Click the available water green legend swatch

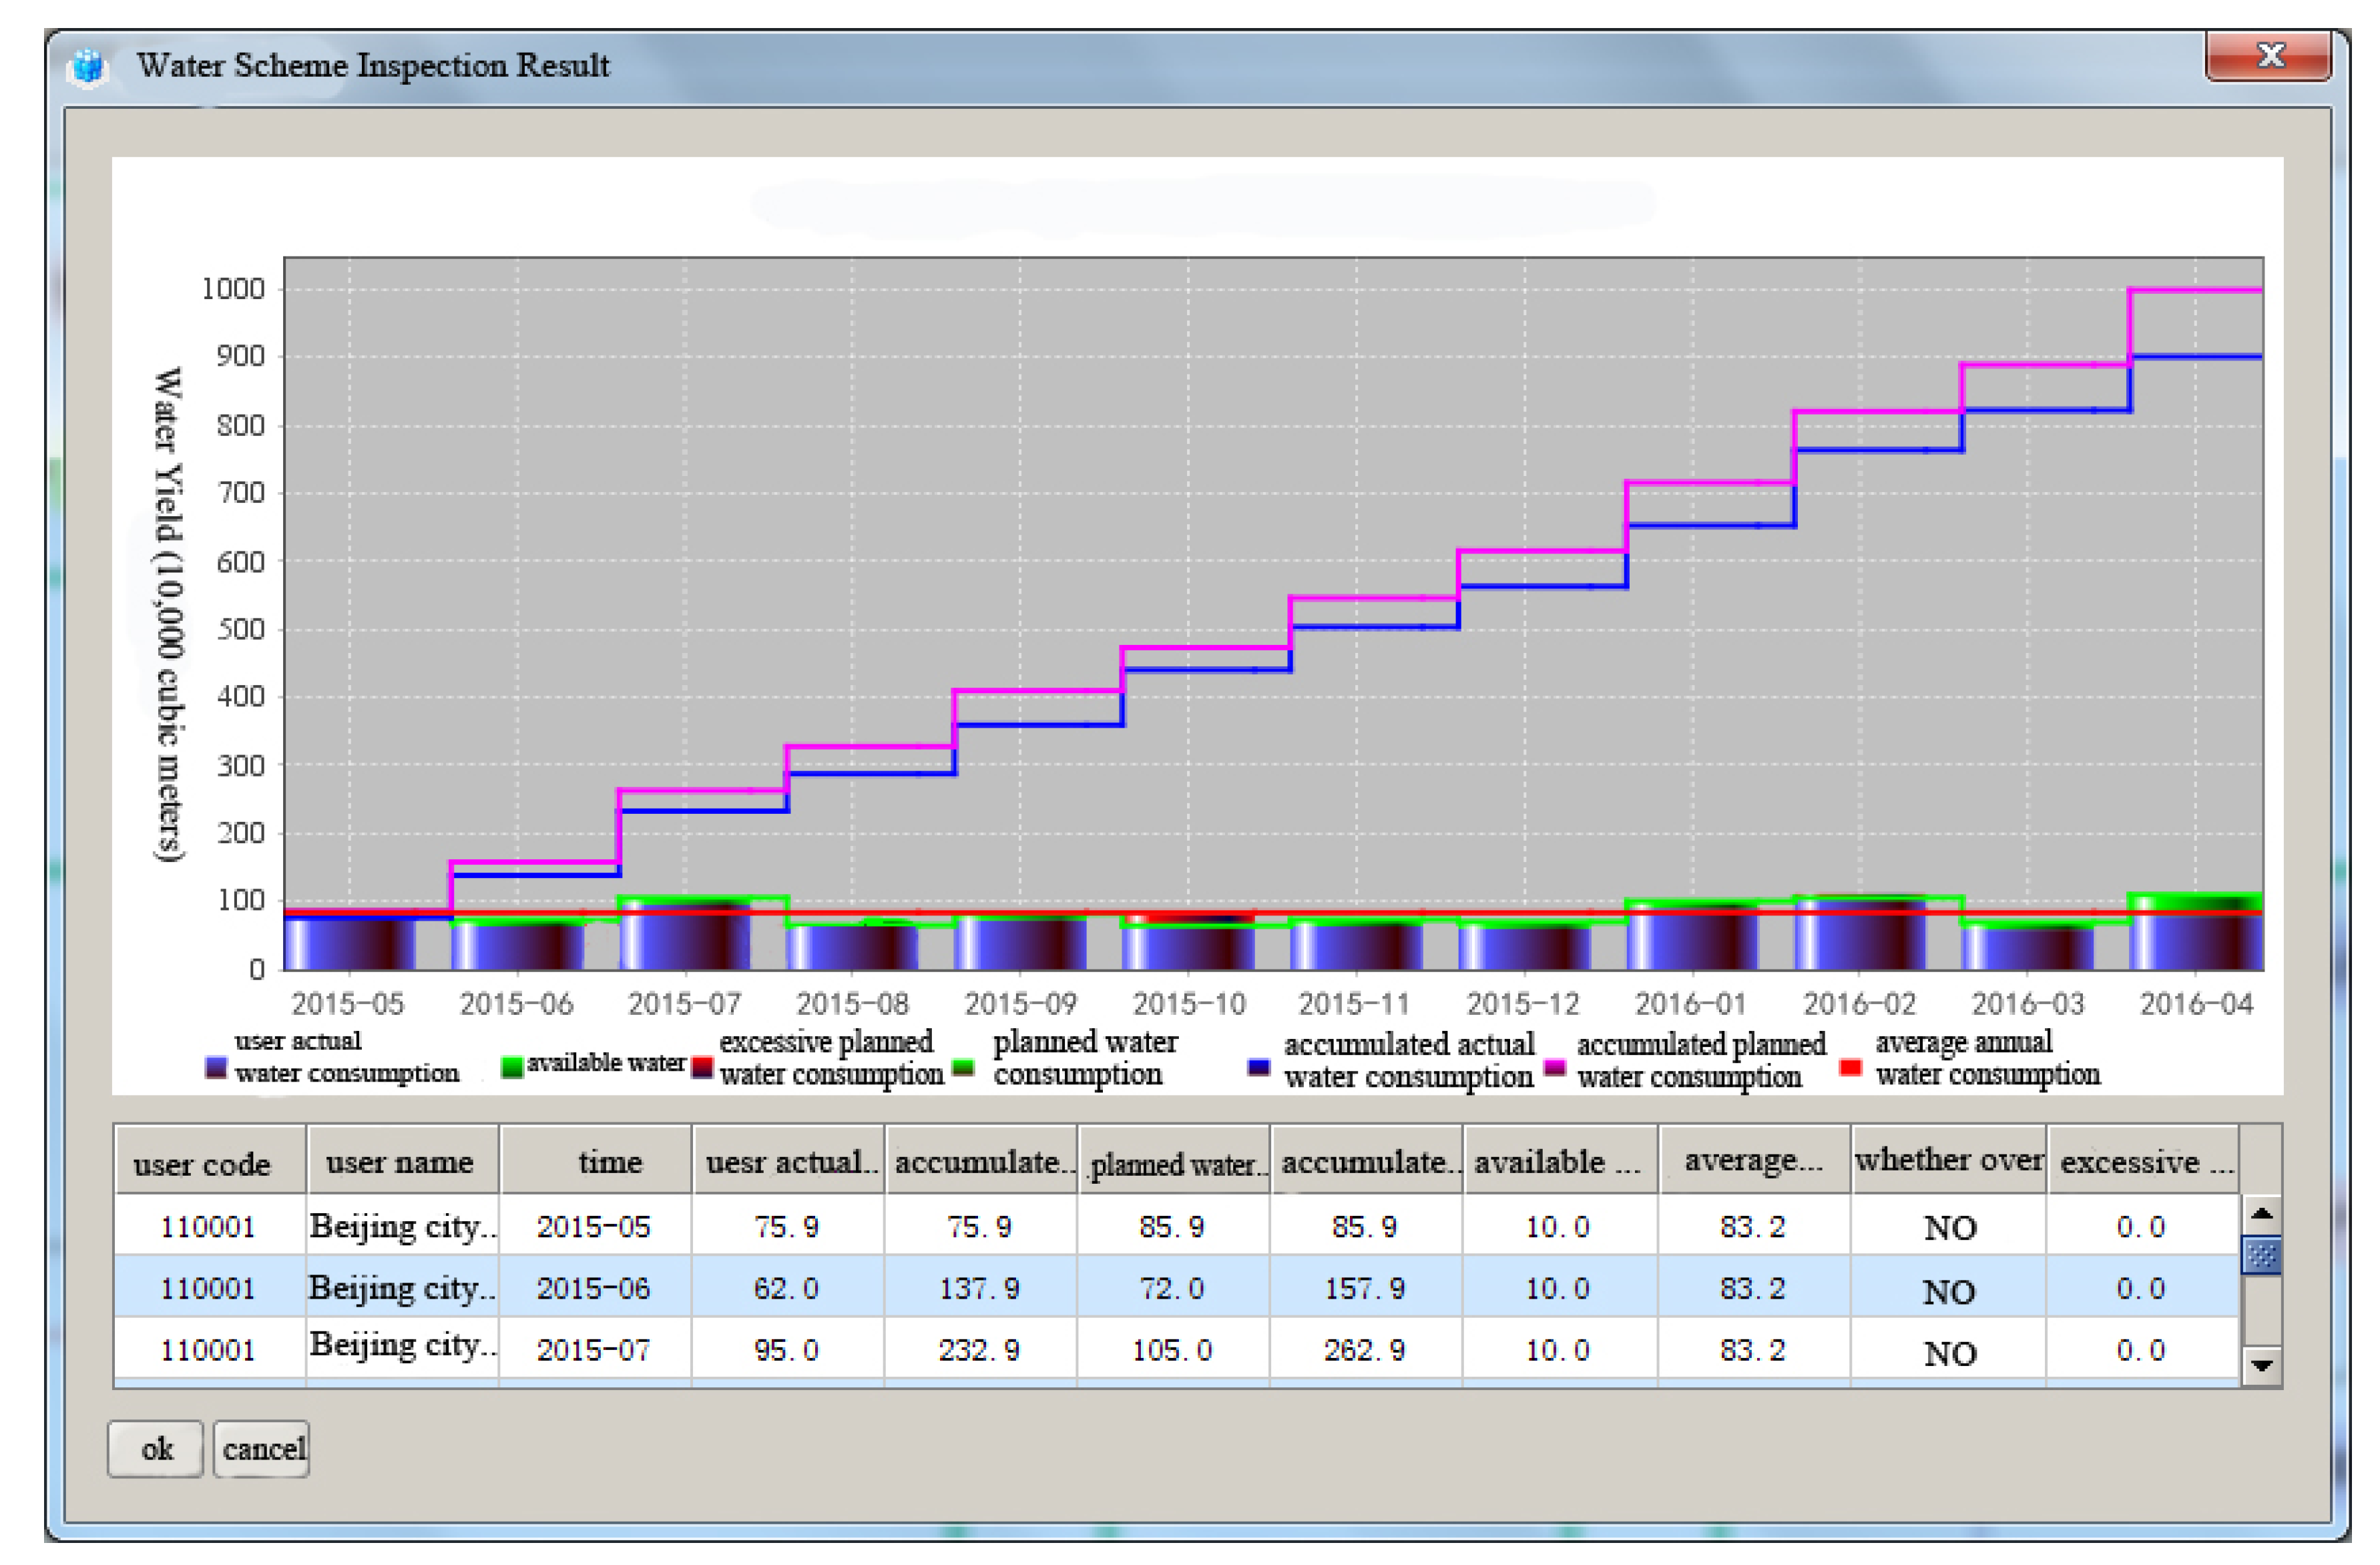coord(512,1067)
